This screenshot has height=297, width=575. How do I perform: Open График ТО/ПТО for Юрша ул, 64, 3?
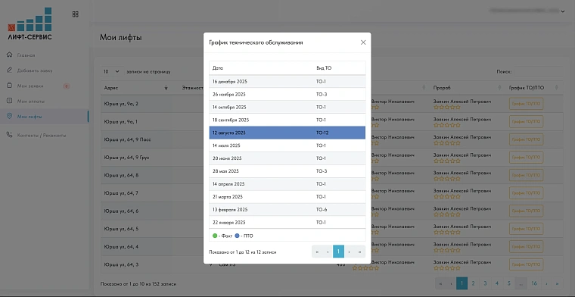(x=527, y=264)
